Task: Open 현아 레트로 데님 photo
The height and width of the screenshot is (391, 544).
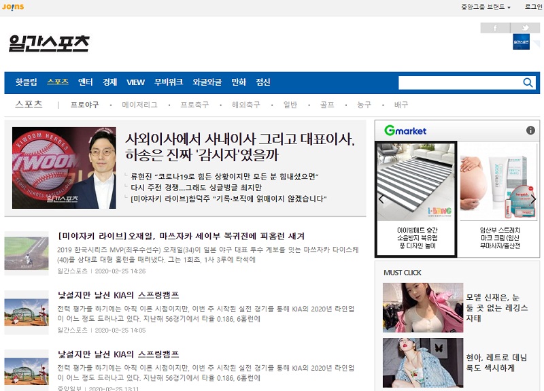Action: coord(423,363)
